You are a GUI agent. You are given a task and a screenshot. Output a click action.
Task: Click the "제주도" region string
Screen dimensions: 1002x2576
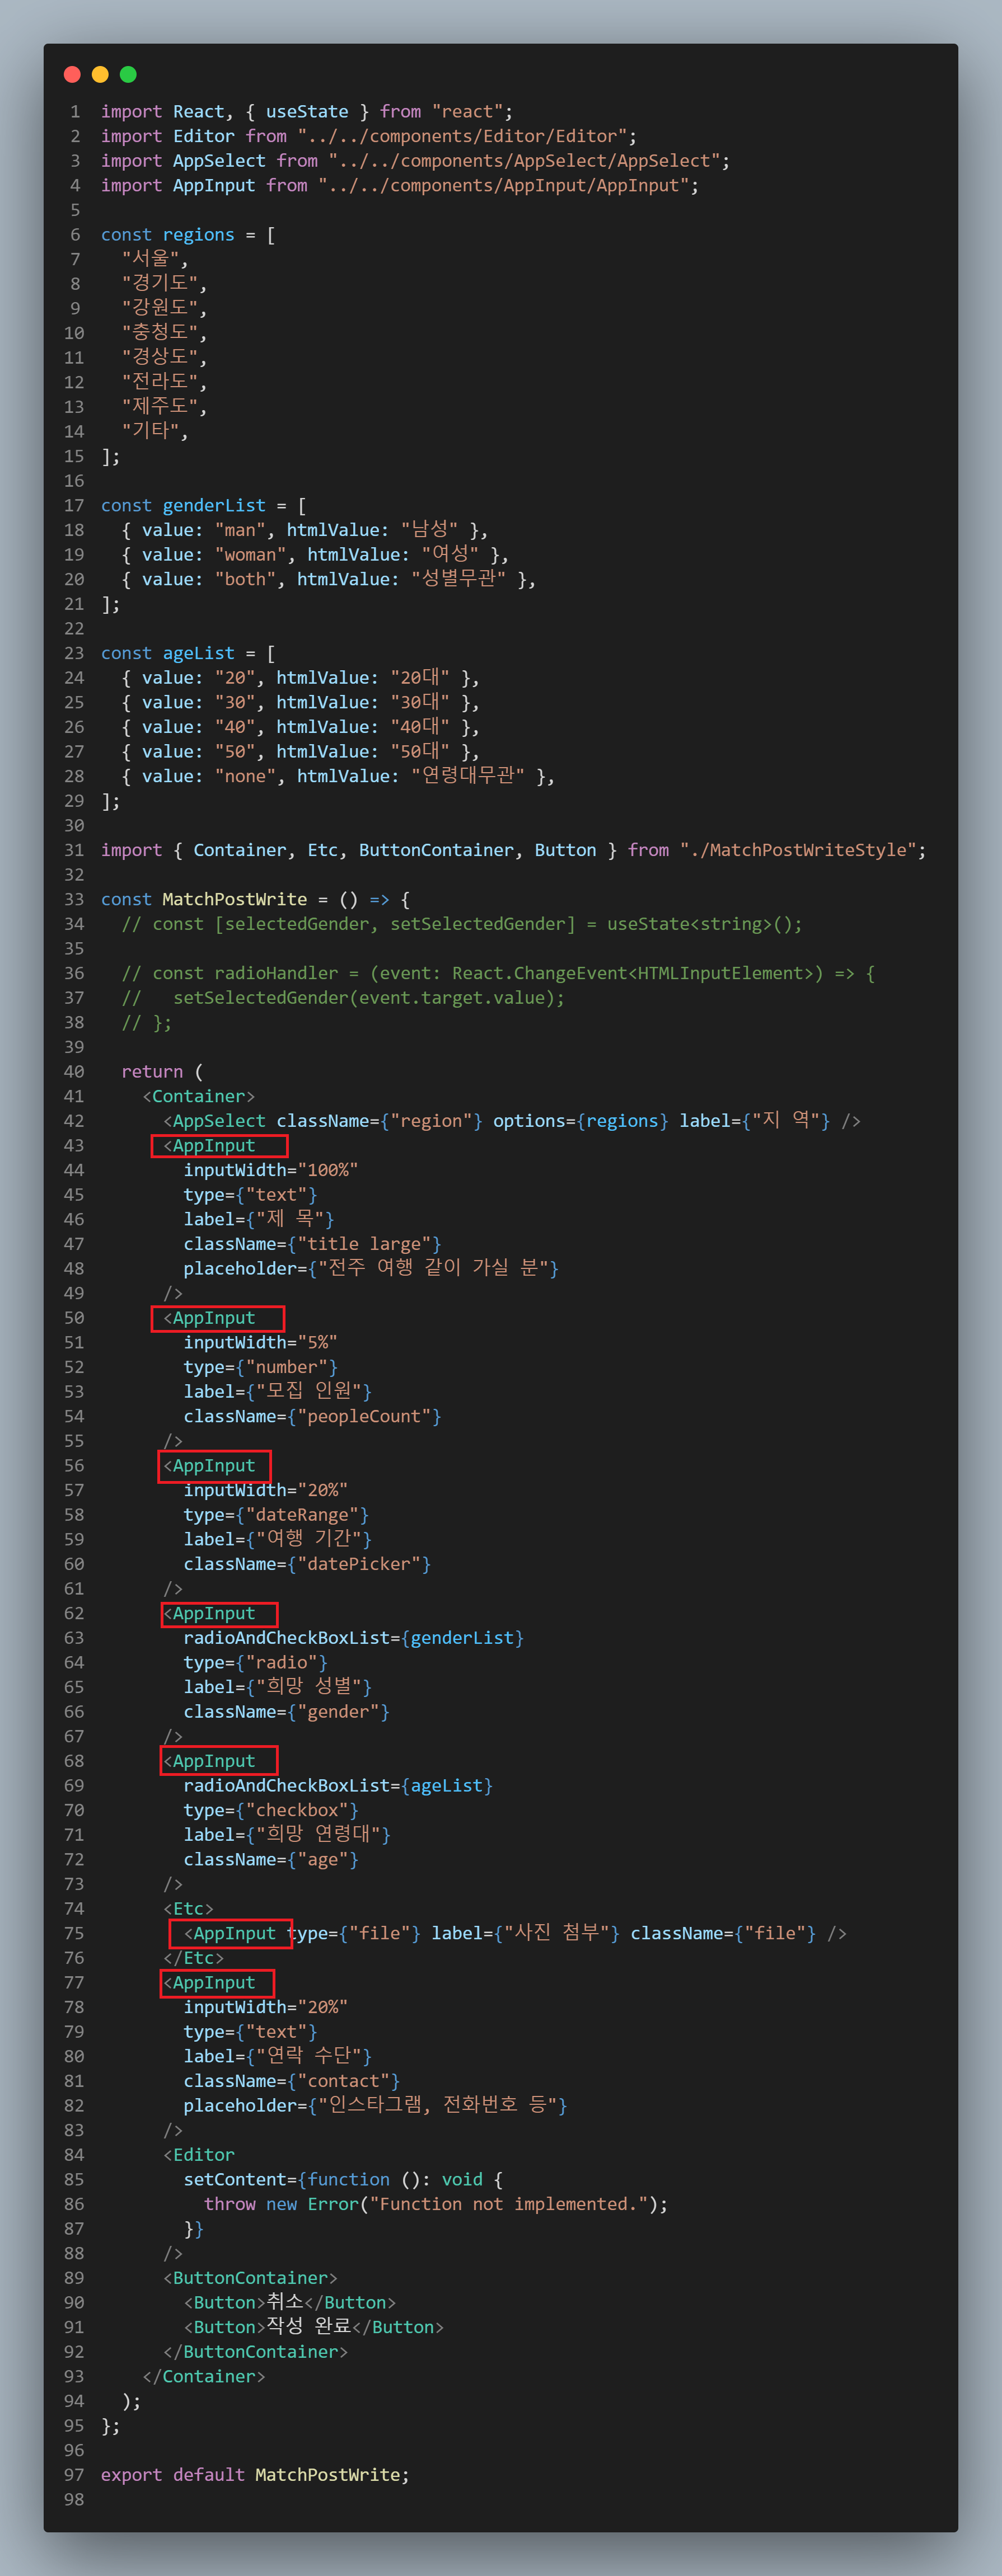point(159,407)
